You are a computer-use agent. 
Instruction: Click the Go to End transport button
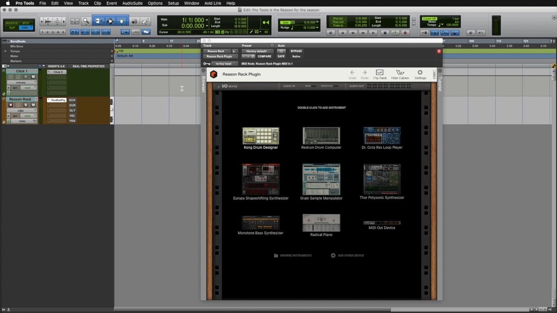[x=374, y=33]
